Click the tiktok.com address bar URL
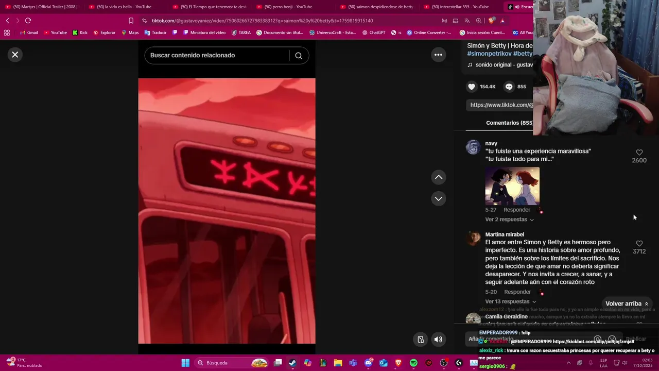 coord(262,21)
